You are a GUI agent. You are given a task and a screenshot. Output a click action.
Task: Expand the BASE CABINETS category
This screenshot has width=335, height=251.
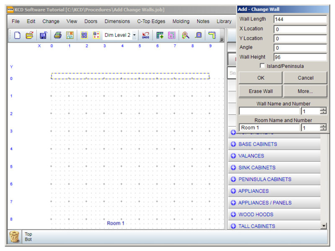point(258,144)
